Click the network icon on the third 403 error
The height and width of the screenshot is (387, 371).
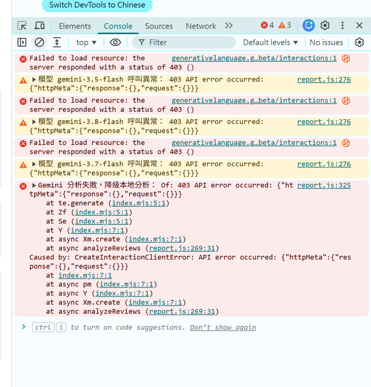point(346,143)
